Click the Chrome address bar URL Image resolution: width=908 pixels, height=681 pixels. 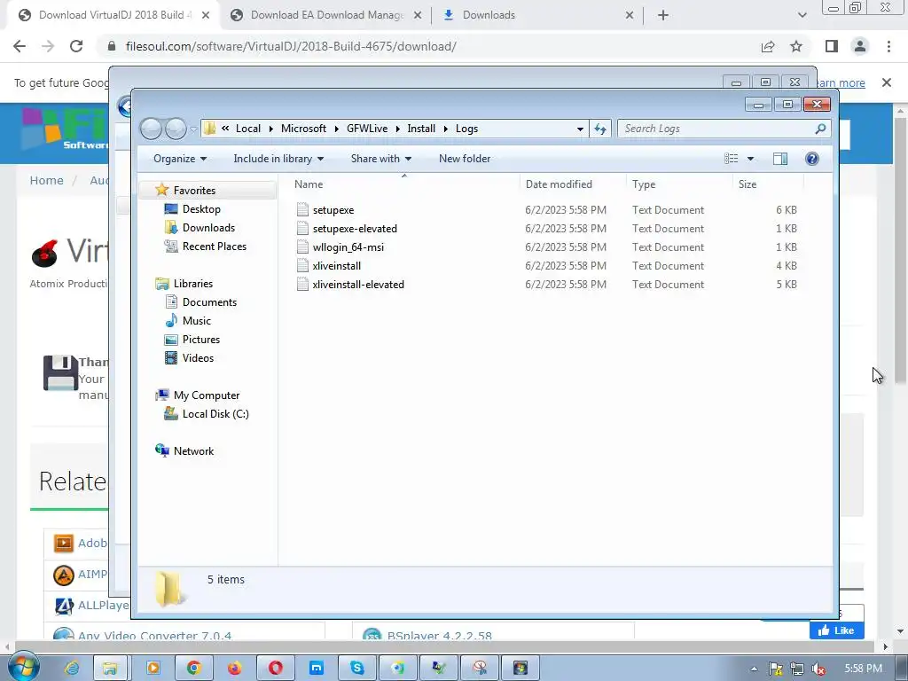click(x=291, y=46)
